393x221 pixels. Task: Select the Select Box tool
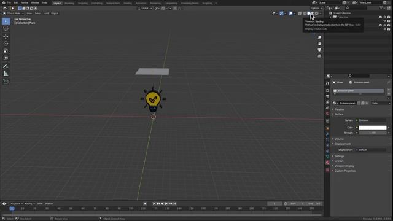6,21
